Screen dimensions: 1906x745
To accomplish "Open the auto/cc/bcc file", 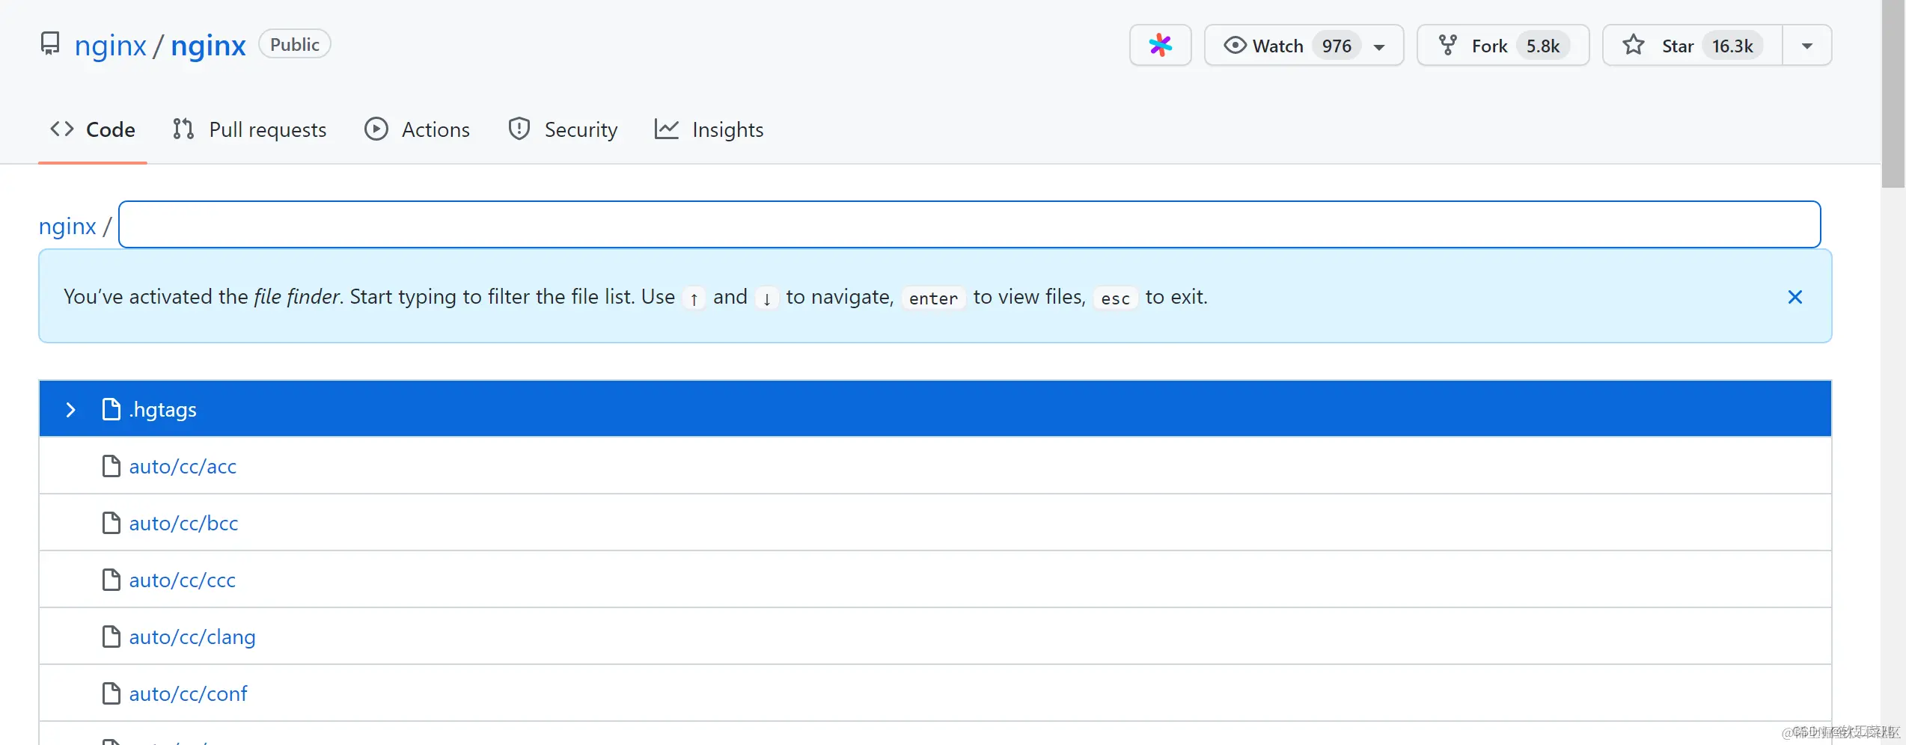I will 183,524.
